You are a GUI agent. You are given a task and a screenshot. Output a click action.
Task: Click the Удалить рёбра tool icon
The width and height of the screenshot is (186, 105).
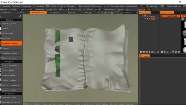(1, 70)
